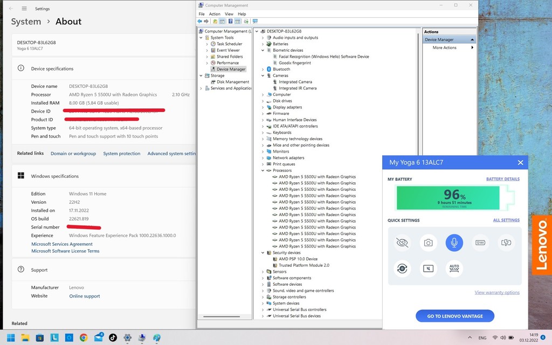This screenshot has width=552, height=345.
Task: Toggle the circular-arrows quick setting
Action: click(402, 268)
